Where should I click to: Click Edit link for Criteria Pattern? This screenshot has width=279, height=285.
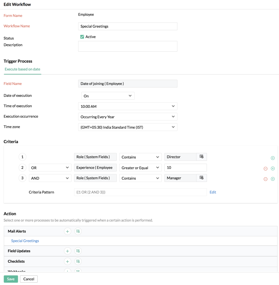click(213, 192)
